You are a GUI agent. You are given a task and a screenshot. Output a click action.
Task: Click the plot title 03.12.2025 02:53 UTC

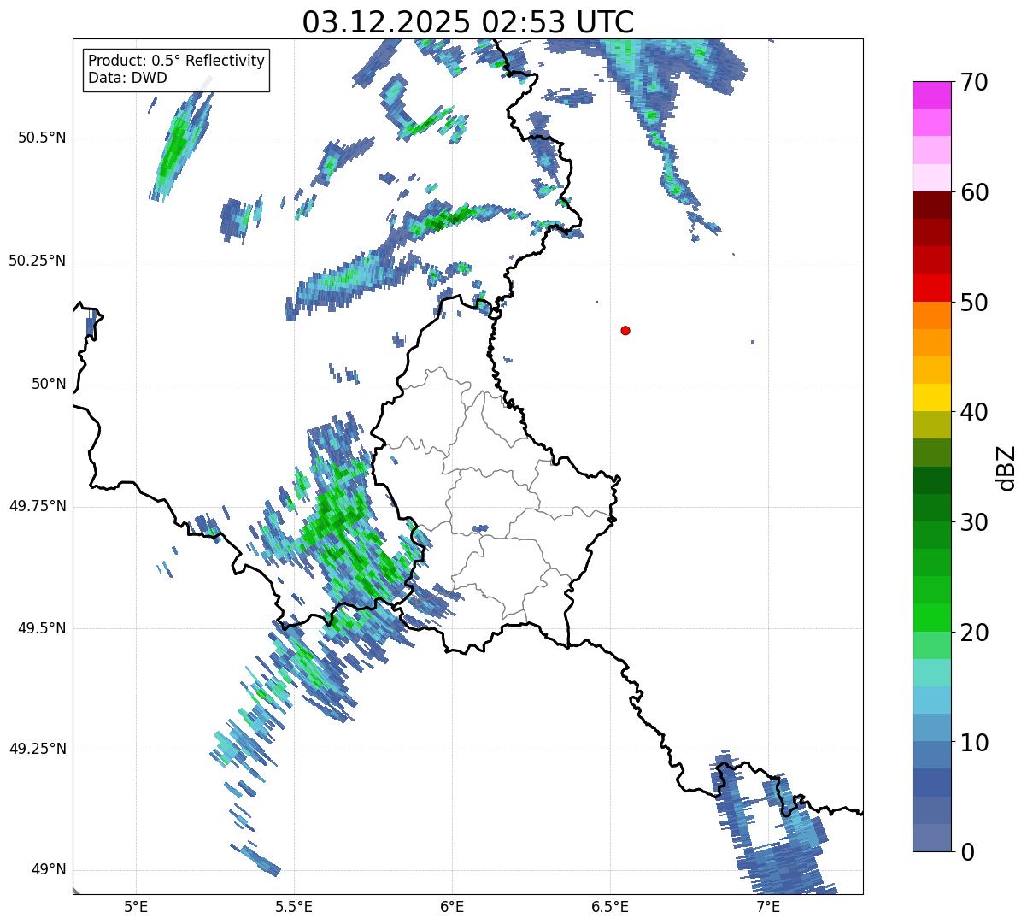click(x=468, y=22)
